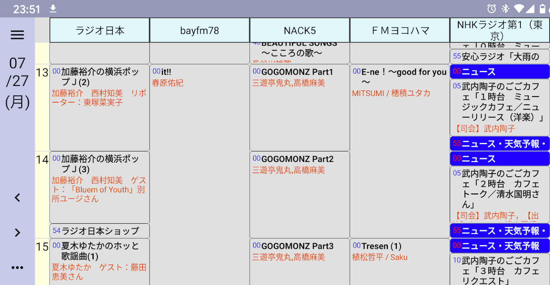Viewport: 550px width, 285px height.
Task: Select the NHKラジオ第1 station header
Action: pos(500,30)
